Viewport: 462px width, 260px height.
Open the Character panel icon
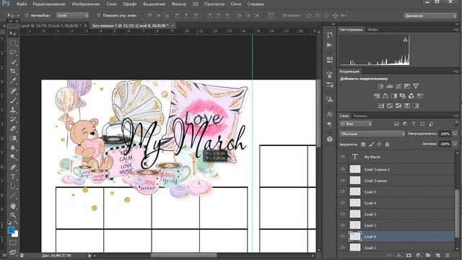330,114
